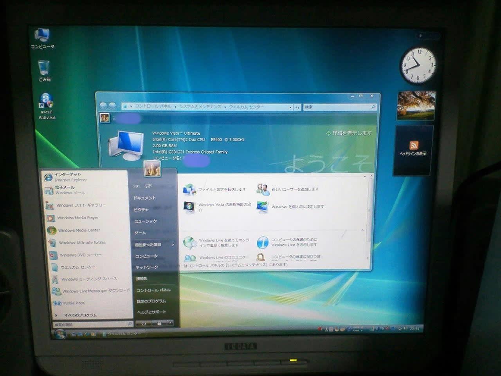Select コントロール パネル in Start menu
This screenshot has height=376, width=501.
pyautogui.click(x=153, y=290)
